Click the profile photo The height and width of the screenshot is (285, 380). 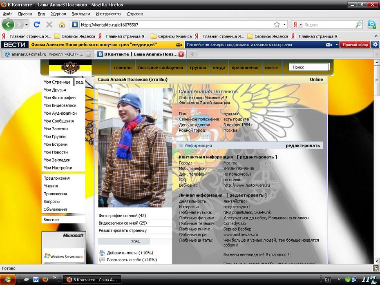tap(135, 147)
